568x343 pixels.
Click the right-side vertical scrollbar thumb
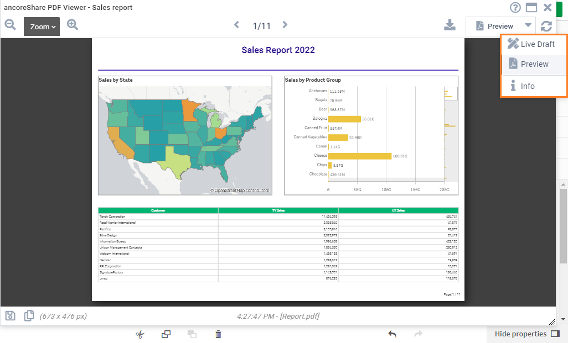coord(563,226)
